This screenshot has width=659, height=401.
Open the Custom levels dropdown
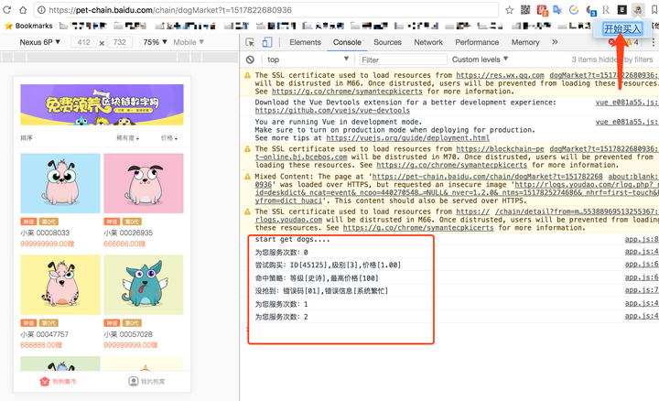(480, 60)
